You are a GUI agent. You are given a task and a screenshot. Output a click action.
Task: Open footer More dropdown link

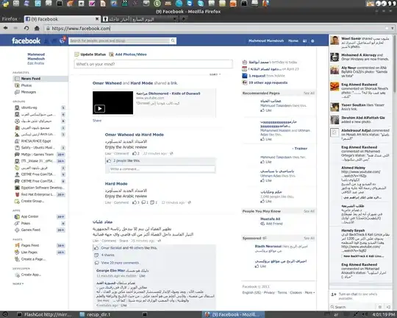tap(310, 293)
